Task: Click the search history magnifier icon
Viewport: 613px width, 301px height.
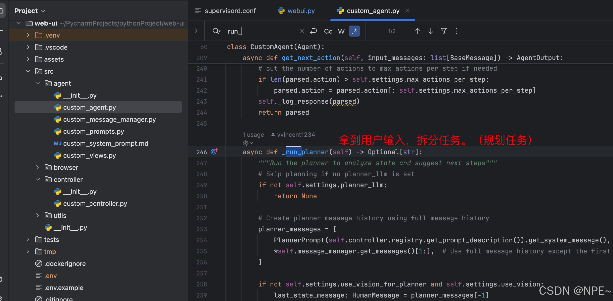Action: pyautogui.click(x=216, y=31)
